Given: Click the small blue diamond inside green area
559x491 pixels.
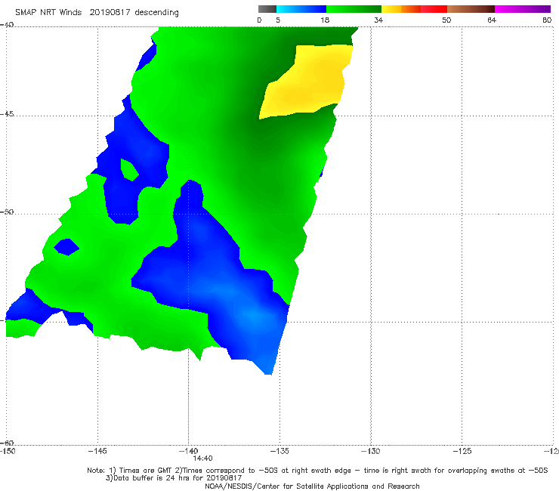Looking at the screenshot, I should coord(66,247).
